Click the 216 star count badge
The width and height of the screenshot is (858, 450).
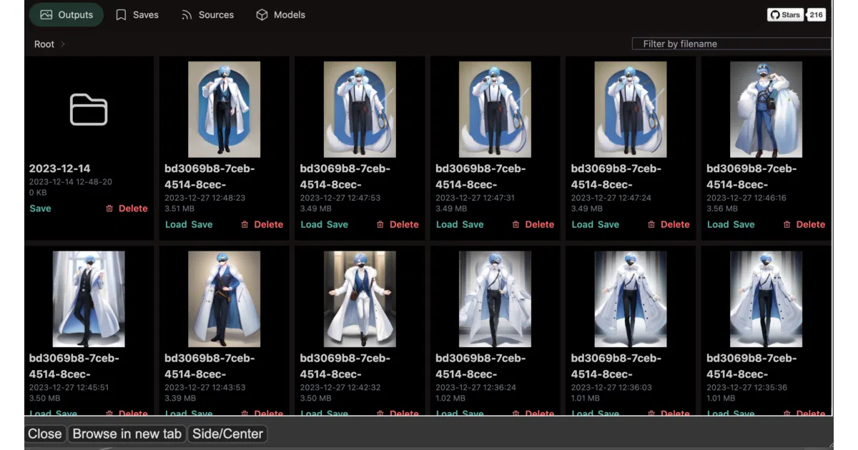click(816, 14)
